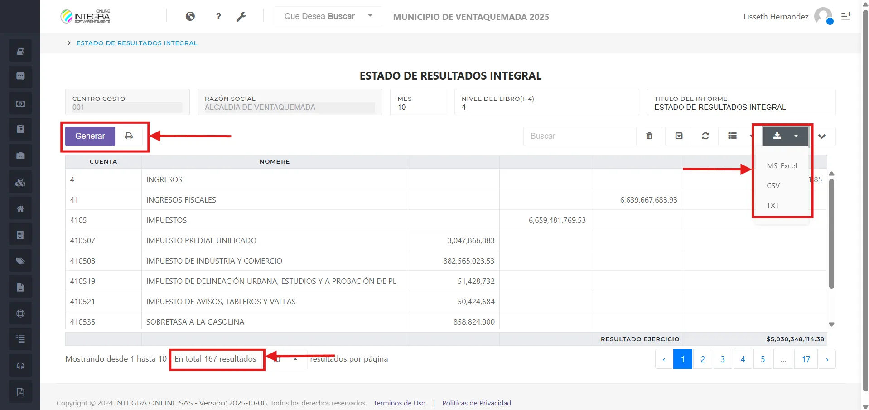Select the calculator icon in the sidebar
This screenshot has width=869, height=410.
tap(20, 234)
